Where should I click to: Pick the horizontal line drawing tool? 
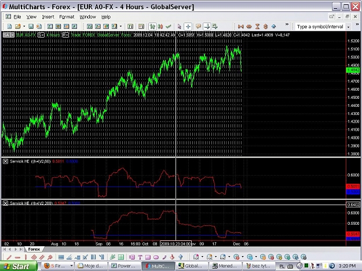[17, 257]
